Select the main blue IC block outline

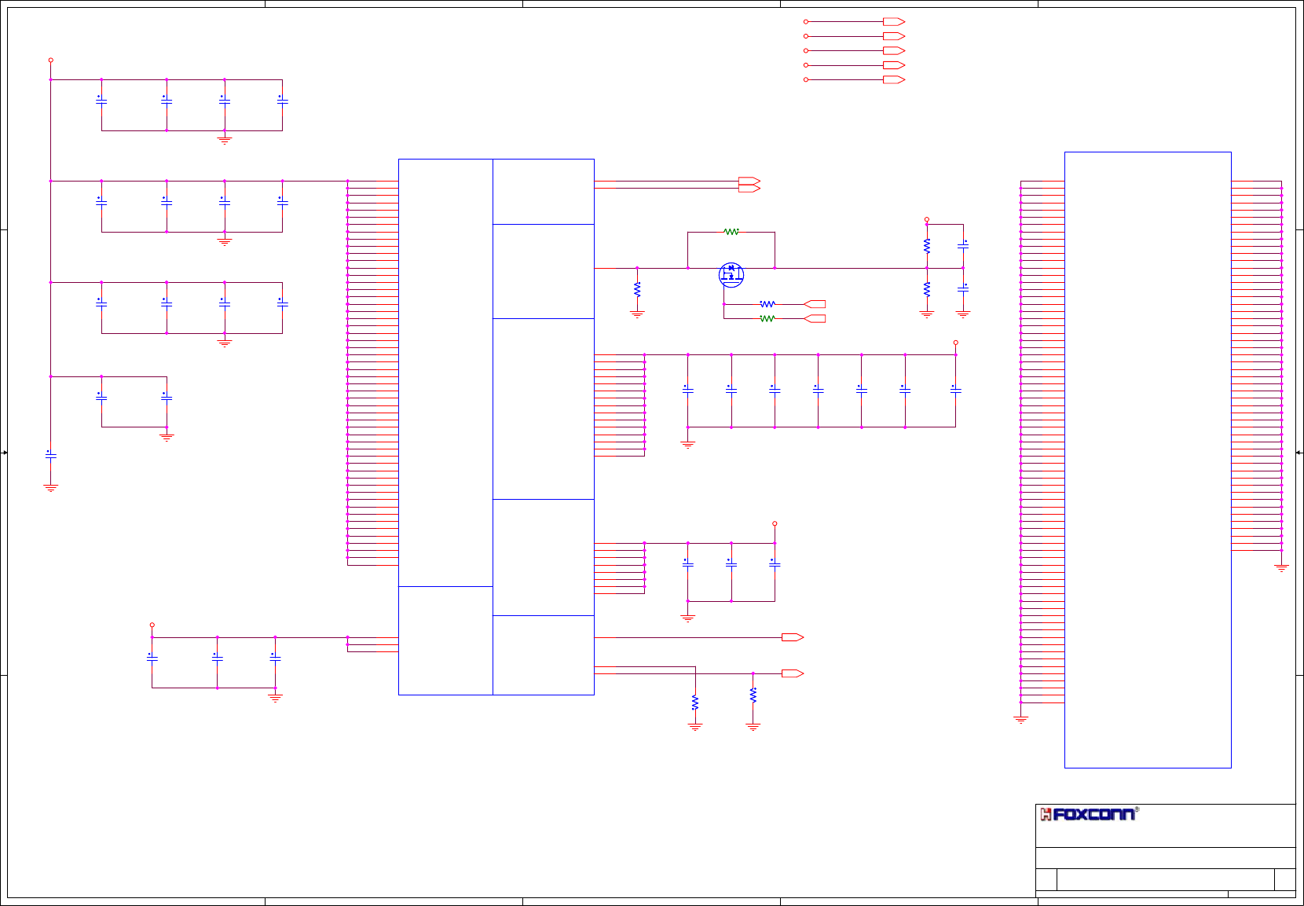(496, 427)
